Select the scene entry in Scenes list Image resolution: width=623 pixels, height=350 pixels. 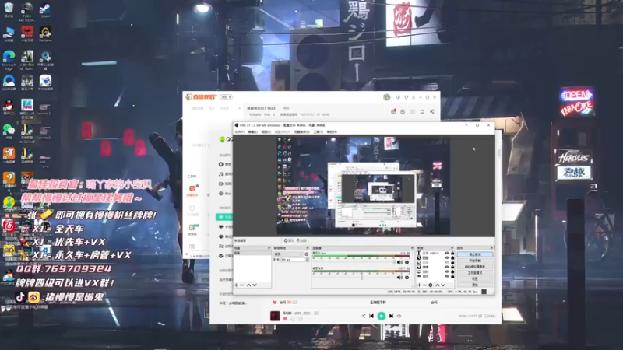tap(252, 253)
